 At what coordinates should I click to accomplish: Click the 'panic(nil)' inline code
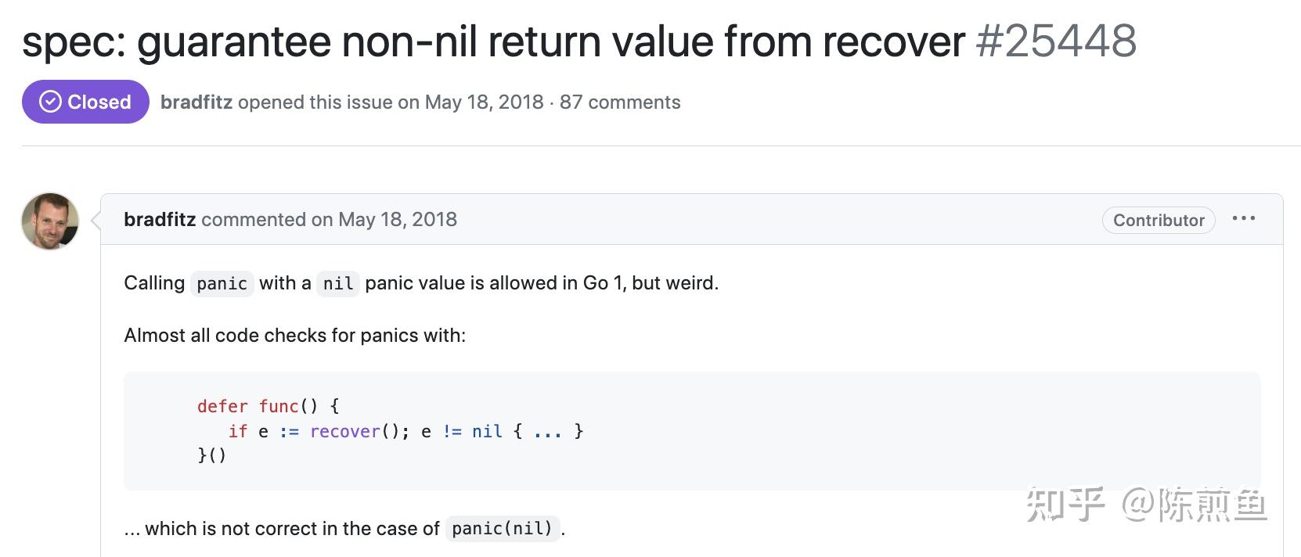pyautogui.click(x=502, y=529)
